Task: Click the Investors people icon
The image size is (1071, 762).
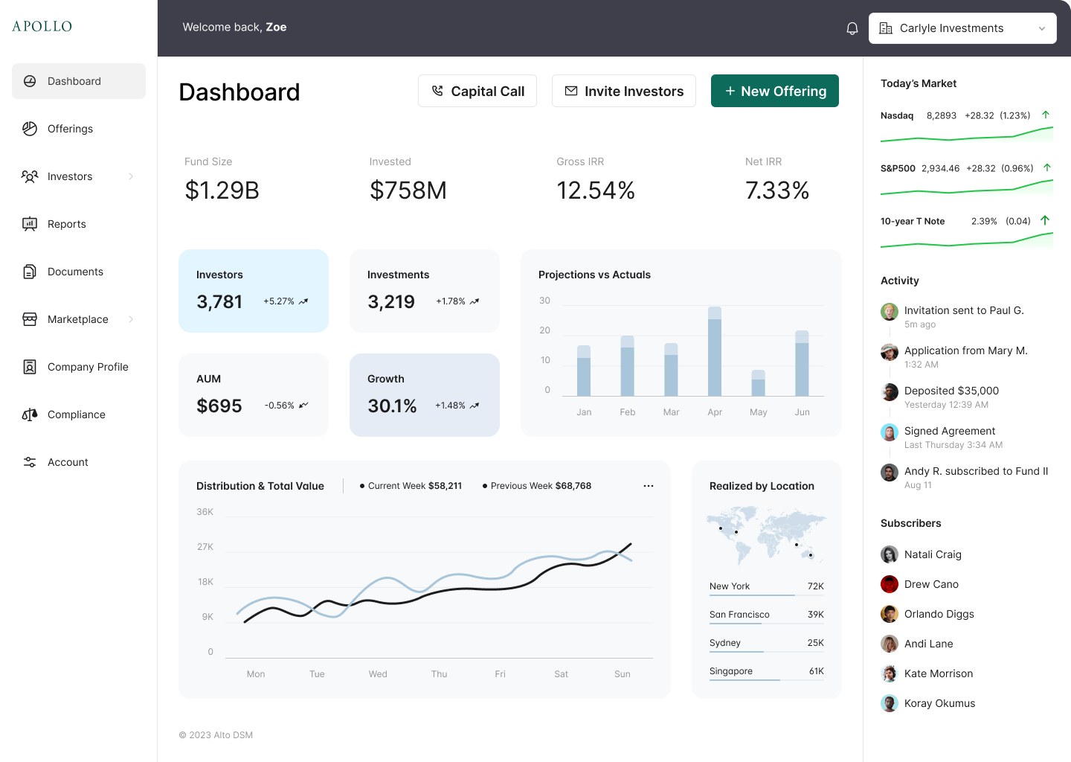Action: (30, 176)
